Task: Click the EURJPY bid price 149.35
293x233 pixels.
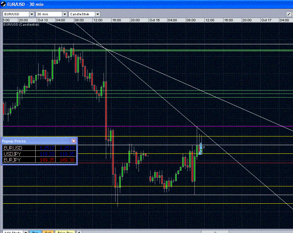Action: (47, 160)
